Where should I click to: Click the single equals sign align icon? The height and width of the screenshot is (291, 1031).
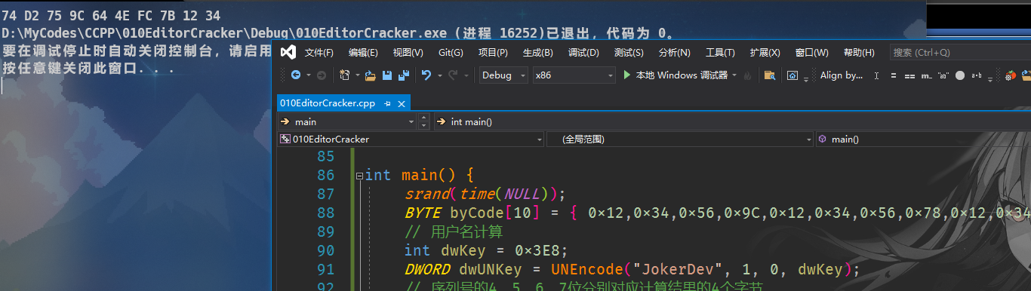pyautogui.click(x=893, y=75)
